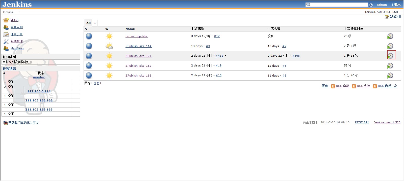
Task: Expand dropdown arrow next to build #411
Action: [225, 56]
